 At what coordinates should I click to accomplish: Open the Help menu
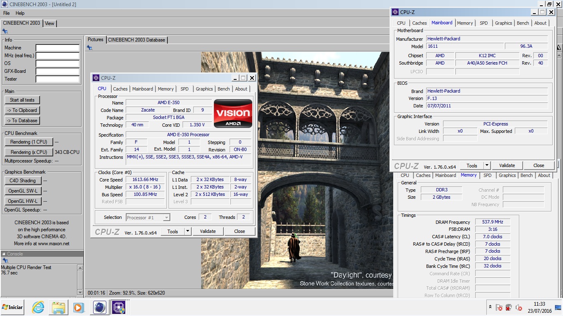(x=20, y=13)
